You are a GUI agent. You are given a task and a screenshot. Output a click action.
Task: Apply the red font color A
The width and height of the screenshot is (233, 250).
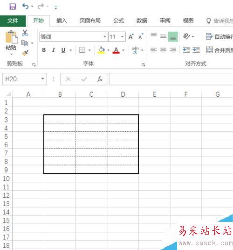tap(116, 50)
